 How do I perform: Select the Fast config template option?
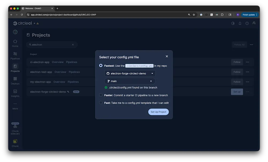101,102
